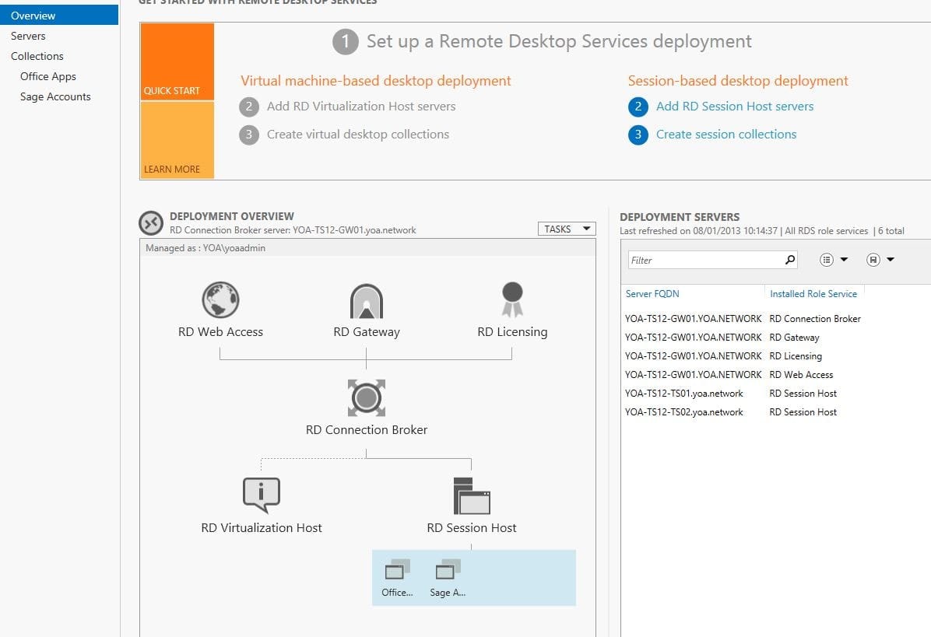The width and height of the screenshot is (931, 637).
Task: Click the Deployment Overview header icon
Action: tap(151, 223)
